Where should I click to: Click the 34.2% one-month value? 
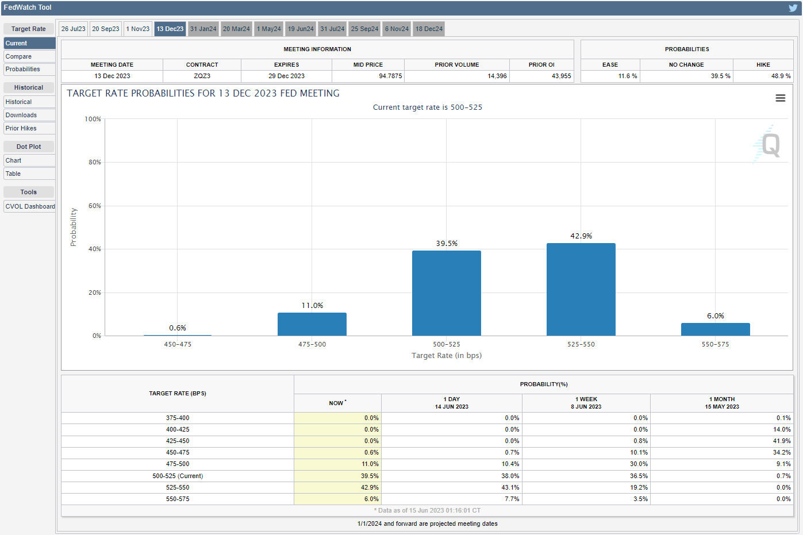[782, 452]
